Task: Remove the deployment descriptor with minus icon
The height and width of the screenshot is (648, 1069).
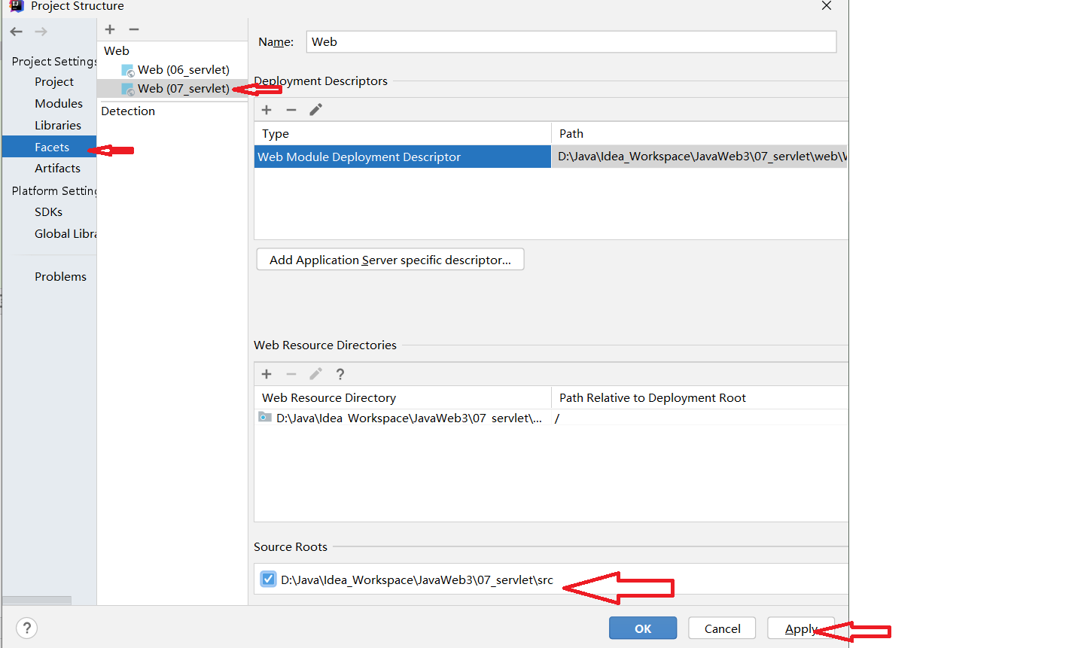Action: 291,110
